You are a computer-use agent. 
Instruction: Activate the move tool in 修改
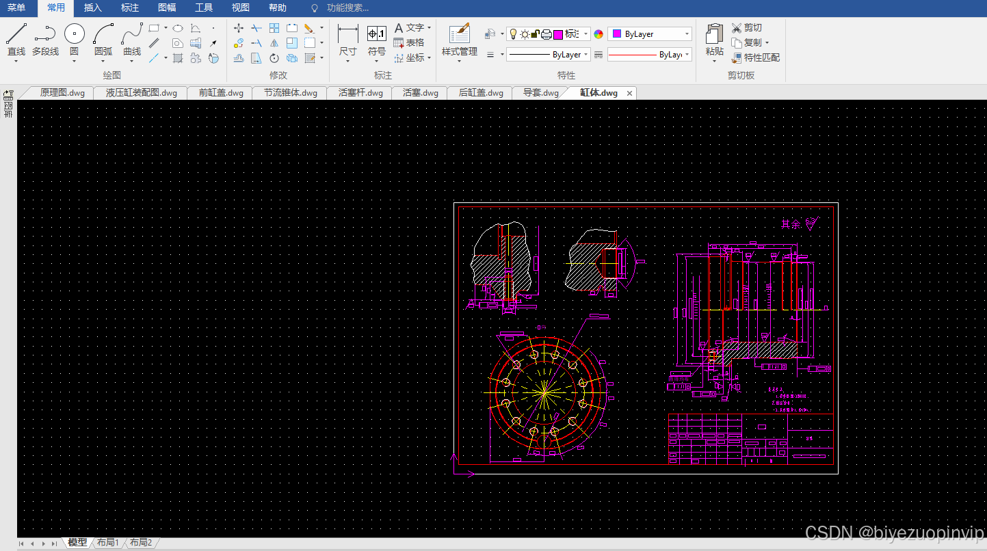(239, 28)
